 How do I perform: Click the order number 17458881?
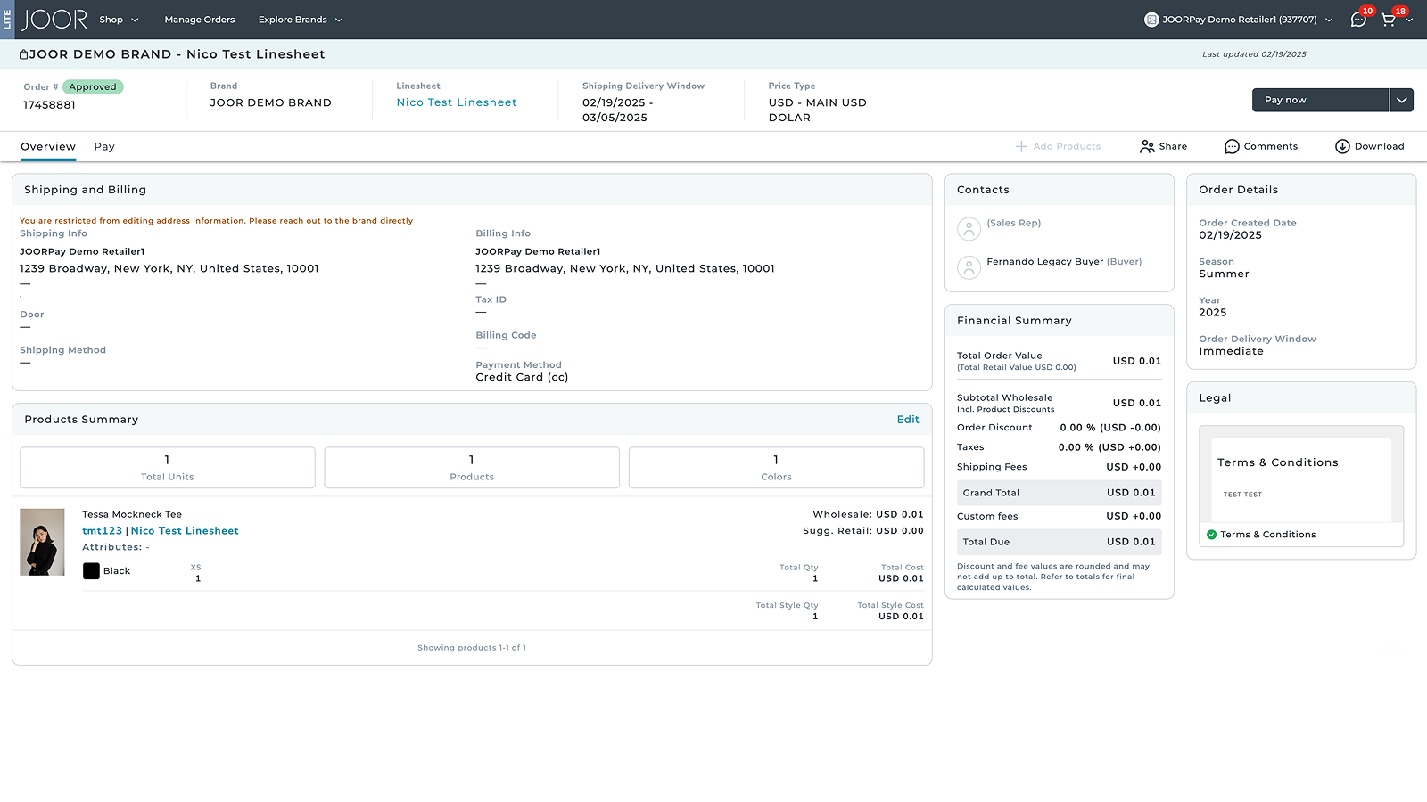click(x=50, y=105)
